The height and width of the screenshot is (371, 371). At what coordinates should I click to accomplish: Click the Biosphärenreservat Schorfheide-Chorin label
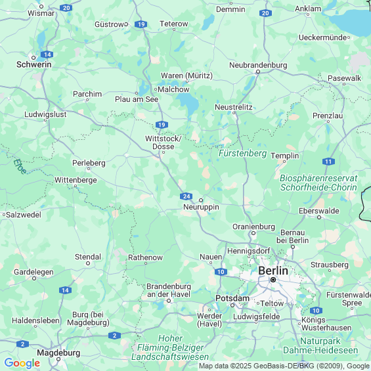318,183
